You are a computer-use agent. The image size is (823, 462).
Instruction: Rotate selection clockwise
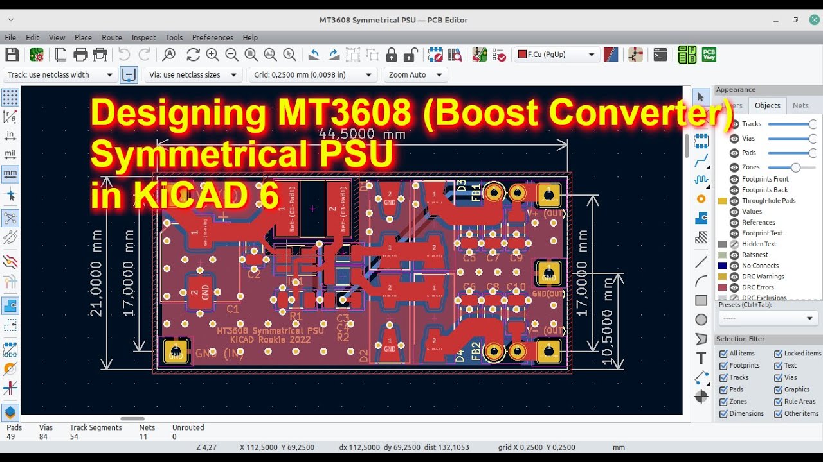pyautogui.click(x=334, y=55)
